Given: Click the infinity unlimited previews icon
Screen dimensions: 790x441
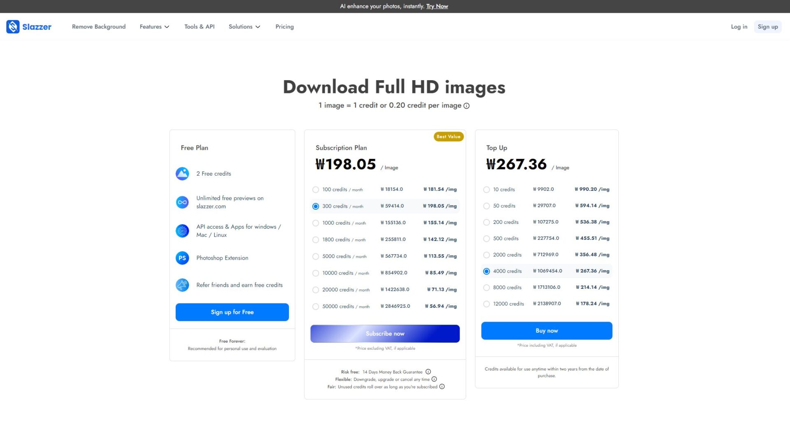Looking at the screenshot, I should pyautogui.click(x=182, y=202).
